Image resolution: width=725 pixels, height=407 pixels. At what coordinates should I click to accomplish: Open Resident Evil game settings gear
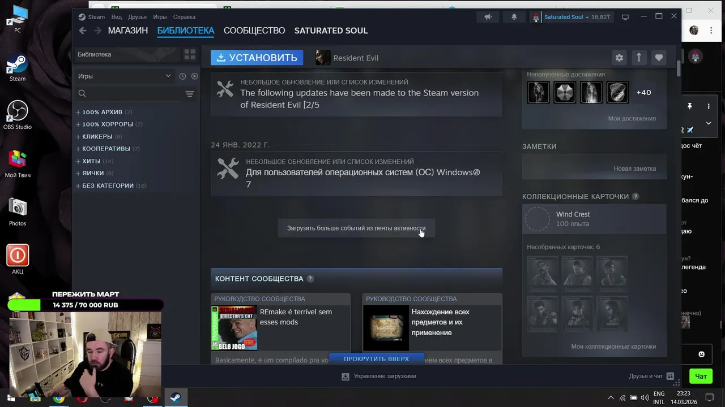click(619, 58)
